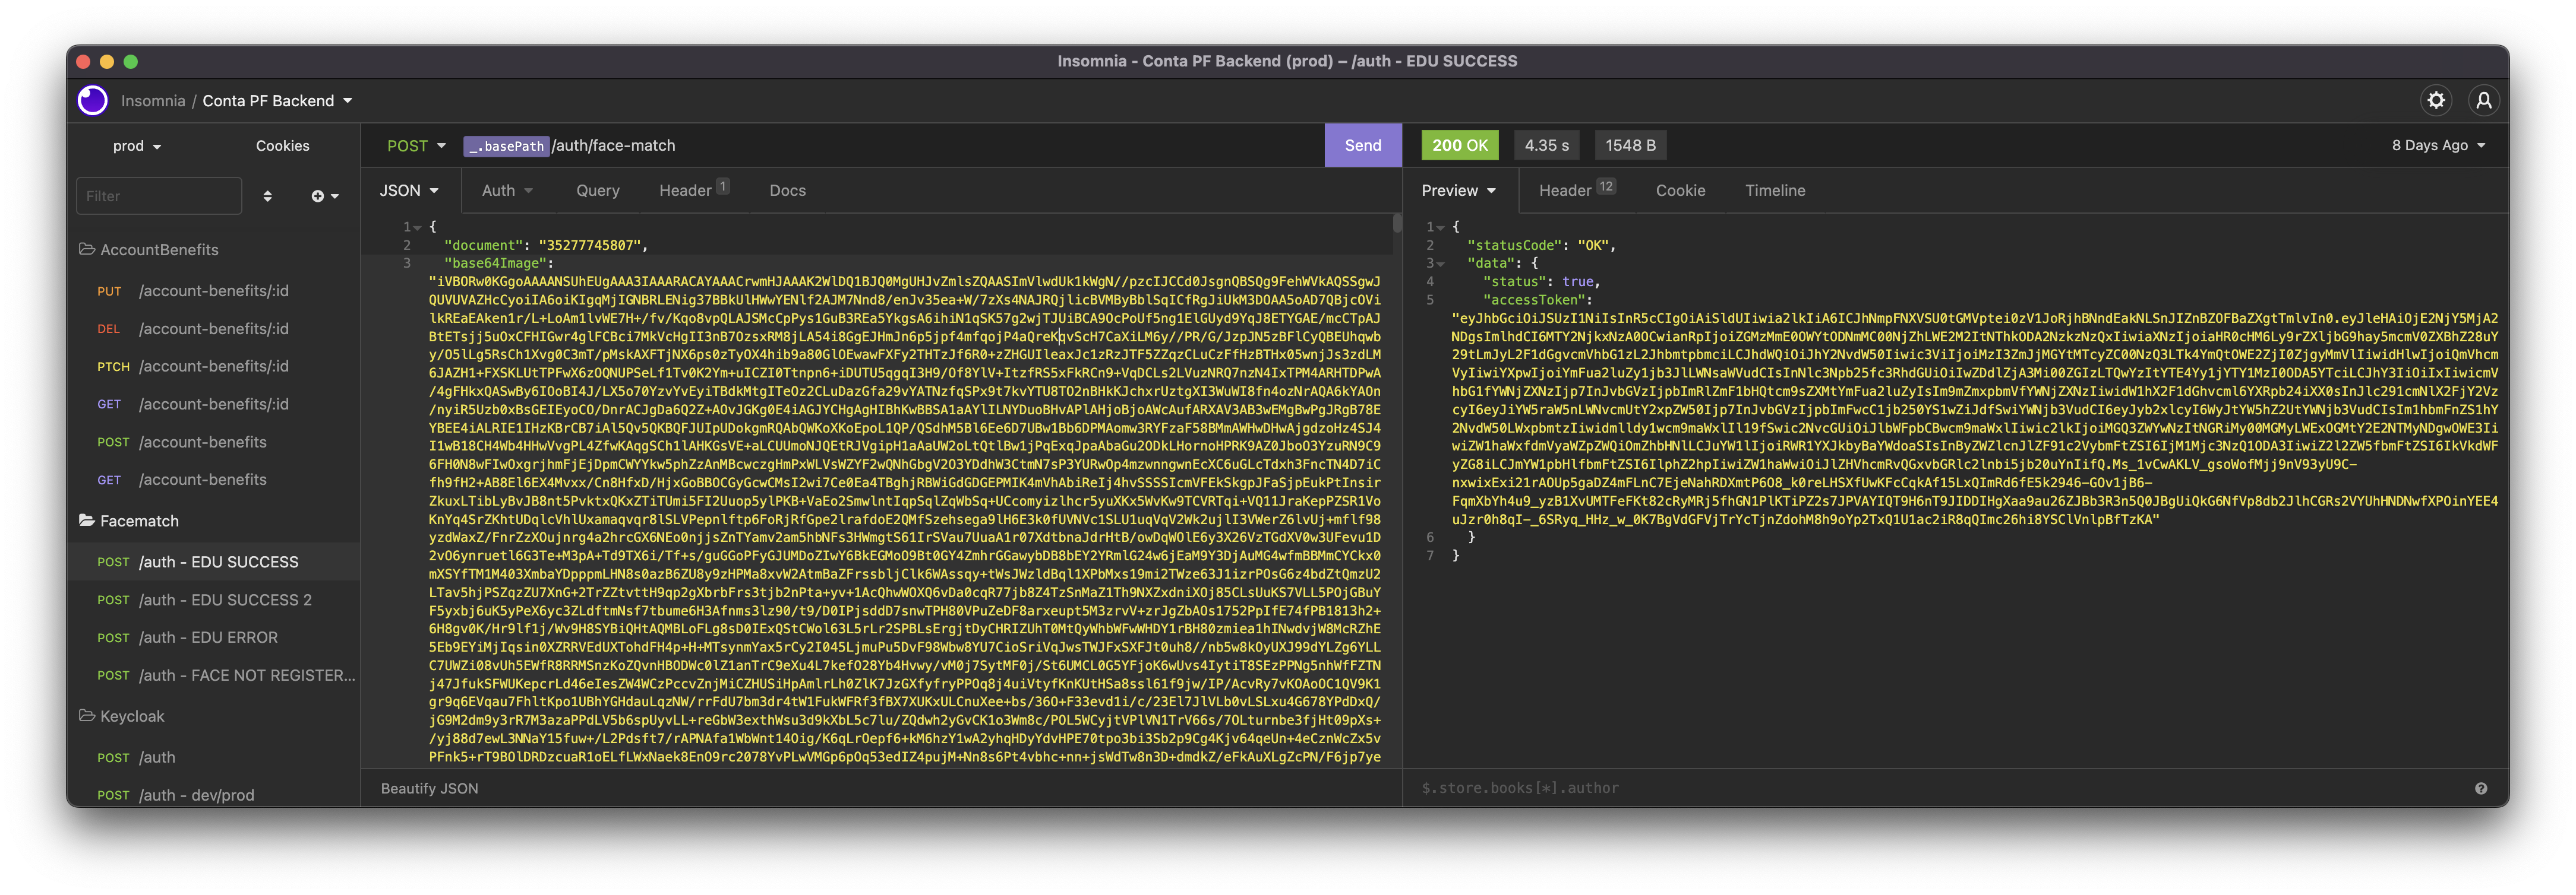The height and width of the screenshot is (895, 2576).
Task: Open settings via the gear icon
Action: 2436,101
